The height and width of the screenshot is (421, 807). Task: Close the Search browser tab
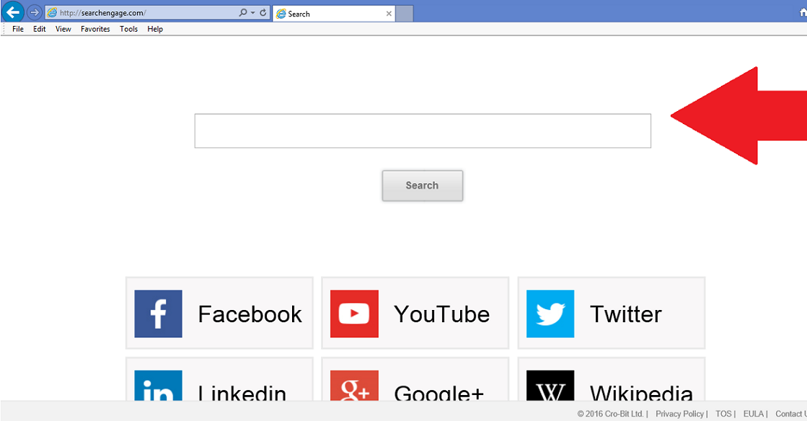tap(389, 14)
